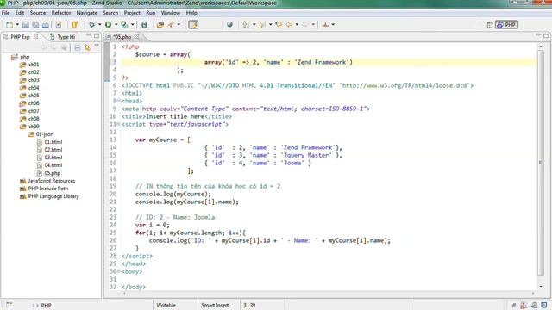Click the Search wand toolbar icon
This screenshot has height=310, width=552.
pos(171,25)
